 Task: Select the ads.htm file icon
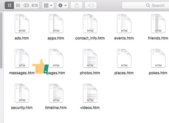click(x=22, y=23)
